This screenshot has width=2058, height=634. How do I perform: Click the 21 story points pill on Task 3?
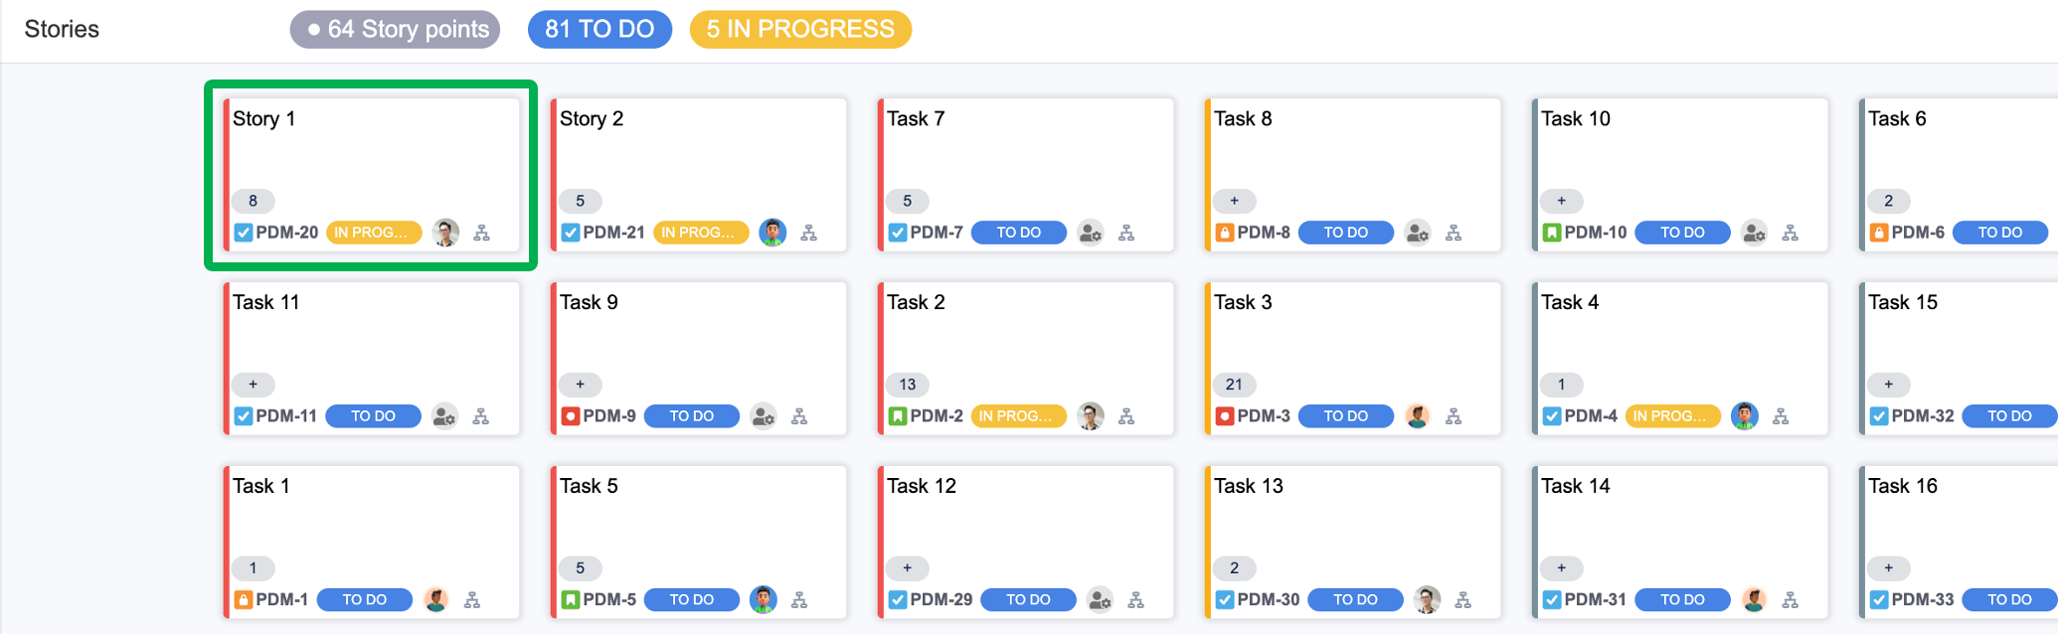point(1234,385)
